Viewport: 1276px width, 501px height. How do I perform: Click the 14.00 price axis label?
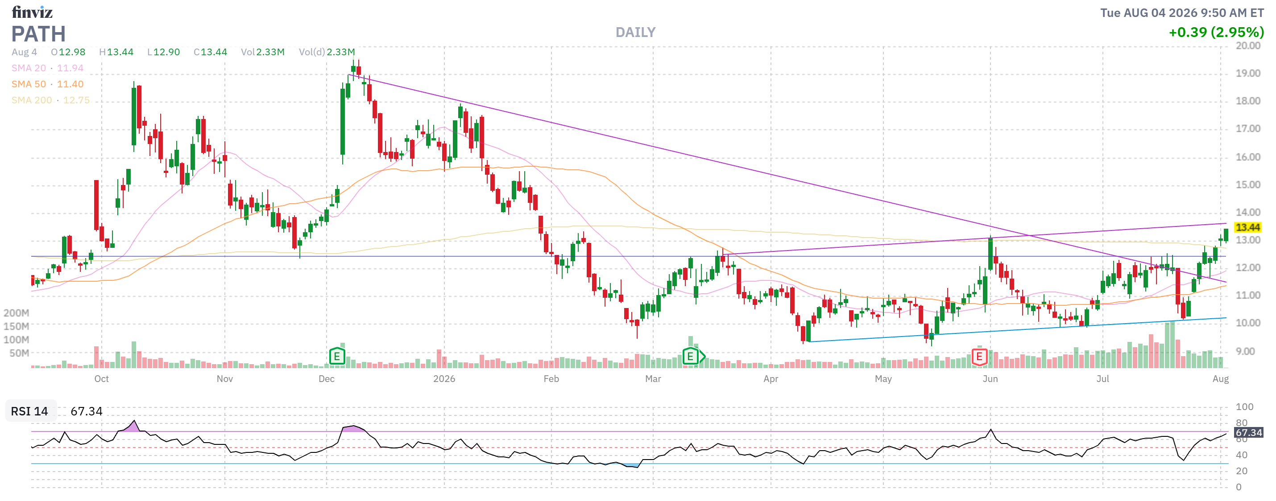pyautogui.click(x=1248, y=212)
